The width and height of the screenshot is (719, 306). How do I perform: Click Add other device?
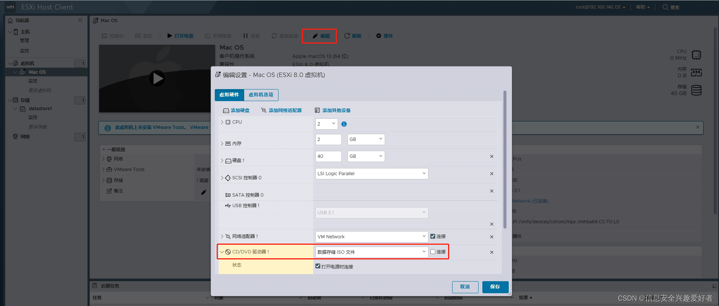pyautogui.click(x=333, y=110)
